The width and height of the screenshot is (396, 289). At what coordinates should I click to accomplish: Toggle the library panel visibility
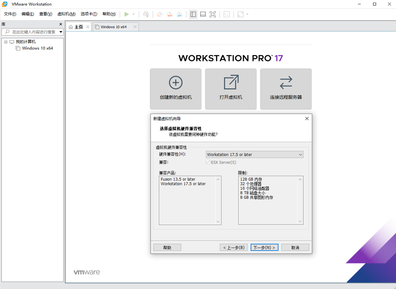[193, 14]
